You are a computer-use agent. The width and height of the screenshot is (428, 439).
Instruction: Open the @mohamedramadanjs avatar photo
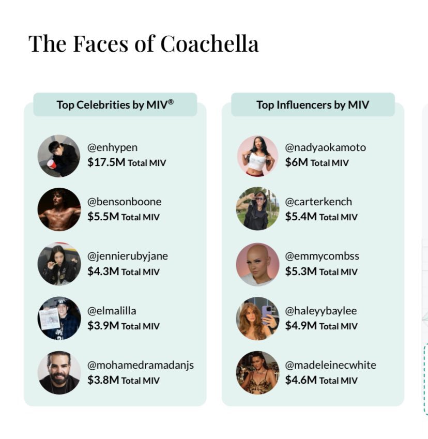[59, 373]
